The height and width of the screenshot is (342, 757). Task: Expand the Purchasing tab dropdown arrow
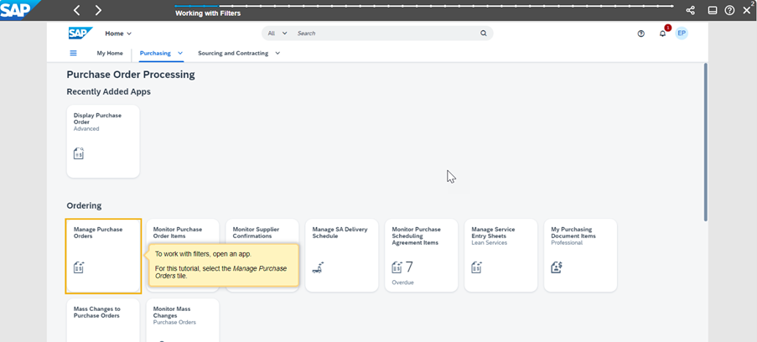pos(180,53)
